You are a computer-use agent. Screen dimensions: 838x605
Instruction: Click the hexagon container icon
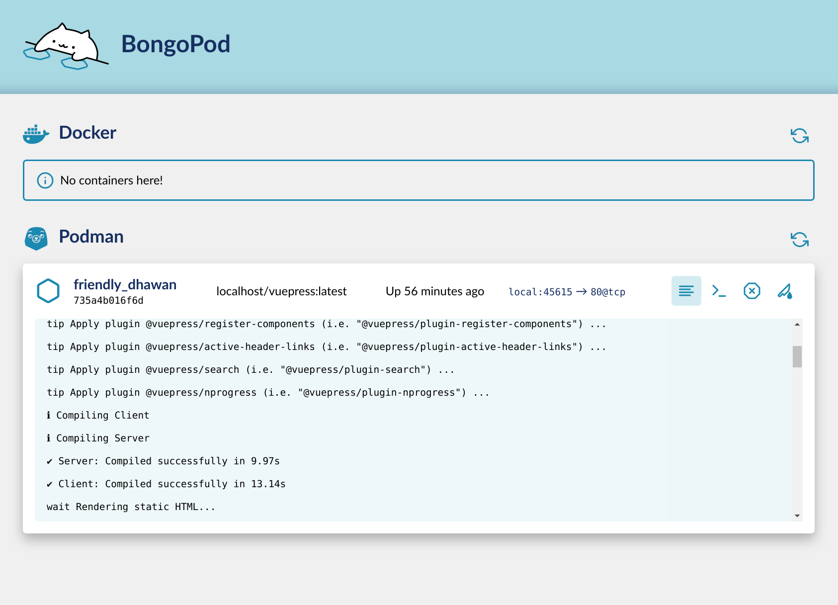48,291
